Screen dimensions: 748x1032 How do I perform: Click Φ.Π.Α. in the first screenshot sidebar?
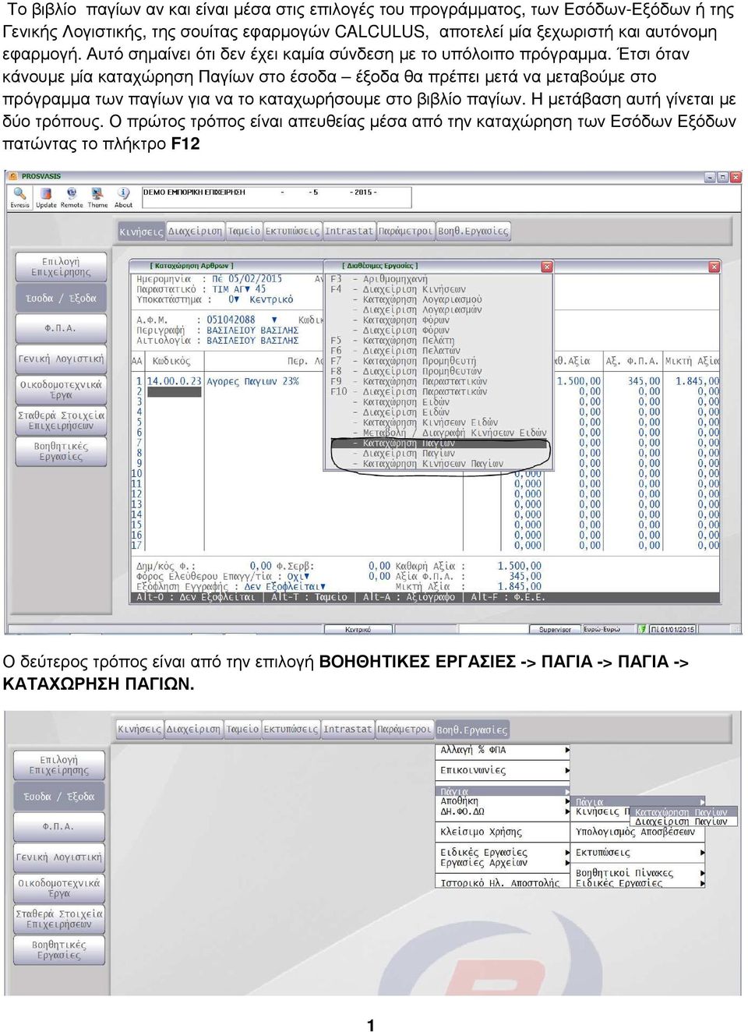(x=61, y=329)
